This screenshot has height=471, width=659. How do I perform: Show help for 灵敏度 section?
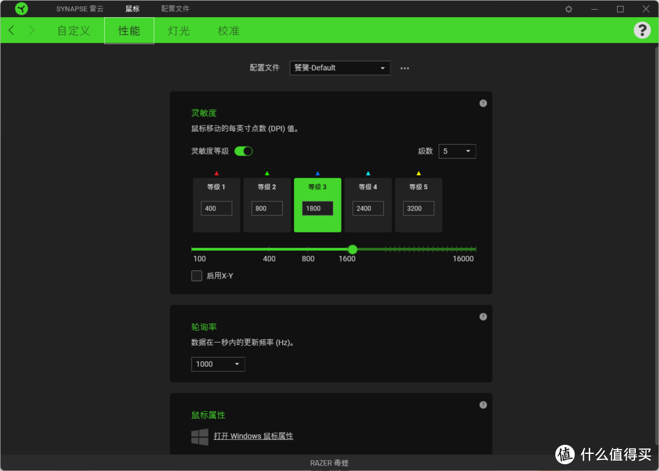483,103
